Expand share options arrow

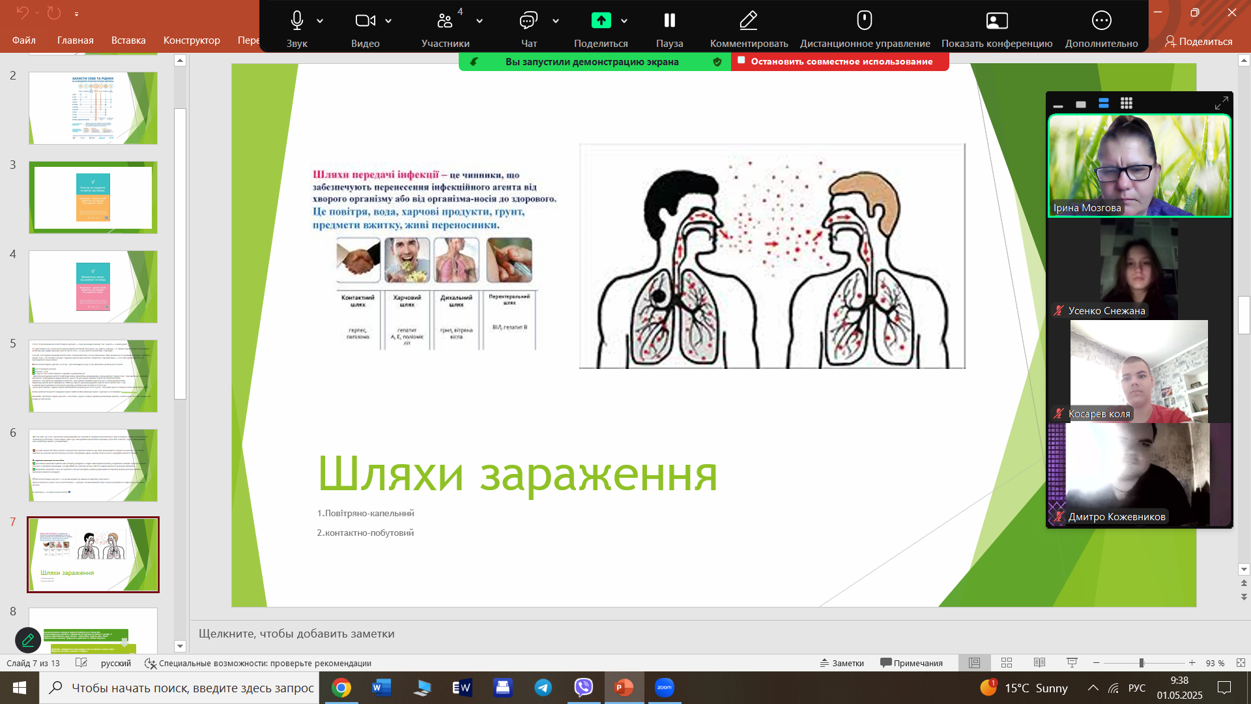(624, 21)
